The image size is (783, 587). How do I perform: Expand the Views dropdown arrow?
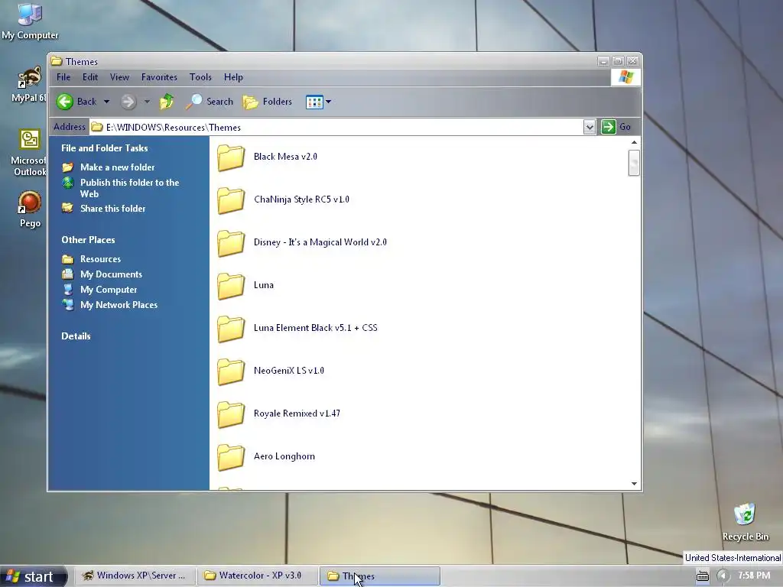point(328,102)
